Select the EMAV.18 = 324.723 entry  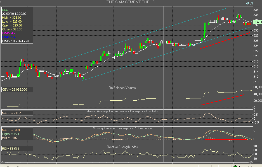tap(16, 41)
